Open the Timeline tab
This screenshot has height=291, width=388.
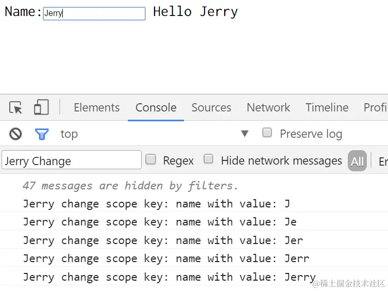[x=327, y=107]
